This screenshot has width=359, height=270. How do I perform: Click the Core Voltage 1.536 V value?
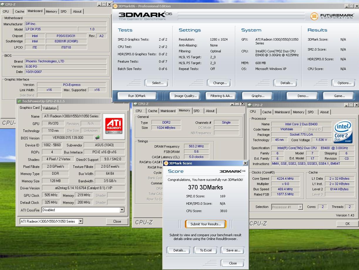(321, 140)
